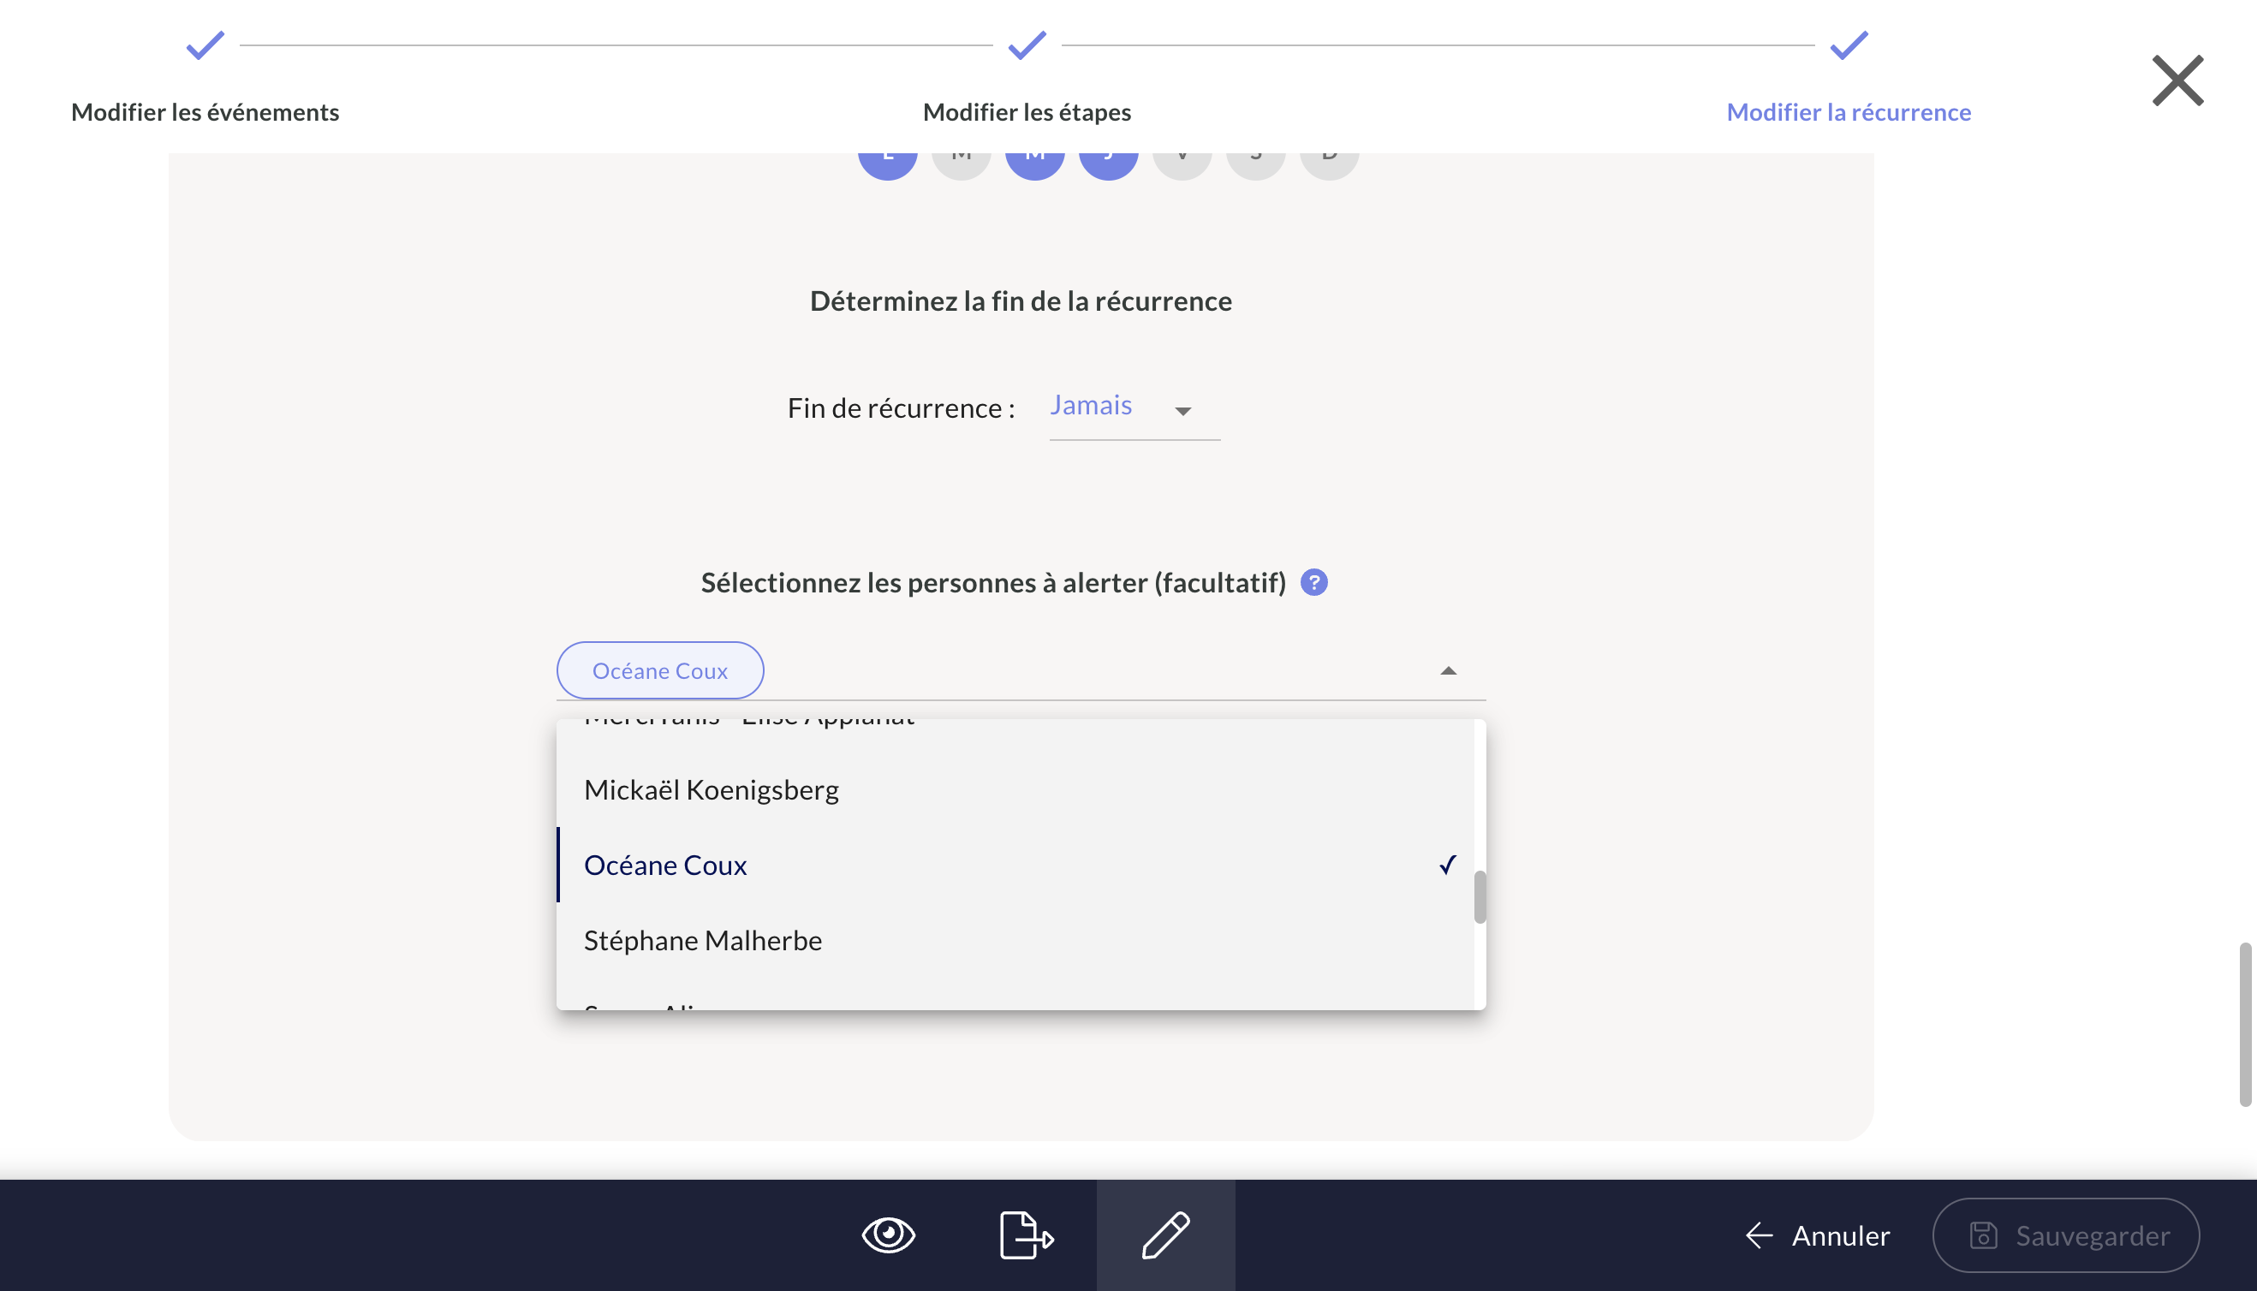The width and height of the screenshot is (2257, 1291).
Task: Click checkmark above Modifier les événements
Action: click(205, 45)
